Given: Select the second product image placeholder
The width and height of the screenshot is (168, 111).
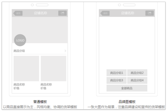Looking at the screenshot, I should (54, 68).
